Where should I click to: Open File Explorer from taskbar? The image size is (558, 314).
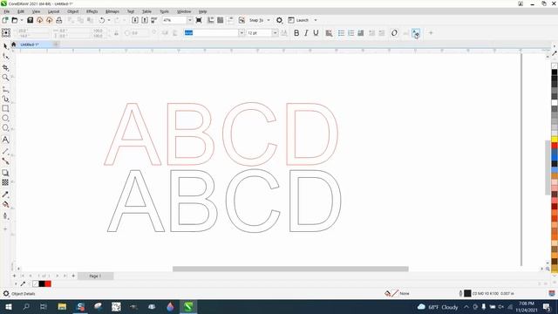[62, 306]
